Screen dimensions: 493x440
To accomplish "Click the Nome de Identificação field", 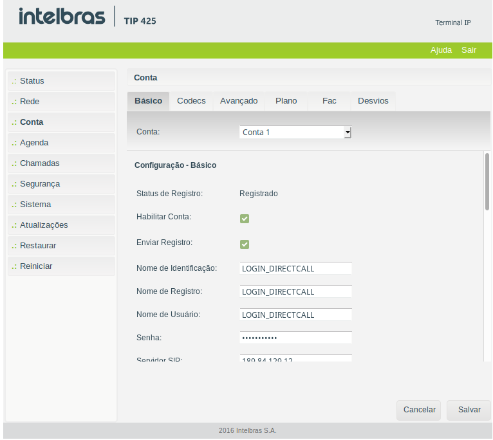I will [x=295, y=268].
